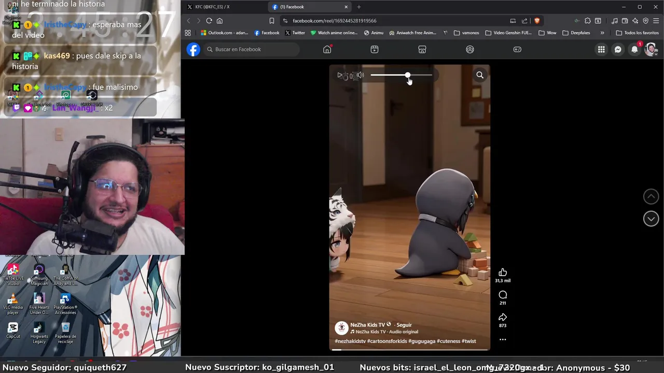Screen dimensions: 664x373
Task: Open the notifications bell
Action: click(x=634, y=49)
